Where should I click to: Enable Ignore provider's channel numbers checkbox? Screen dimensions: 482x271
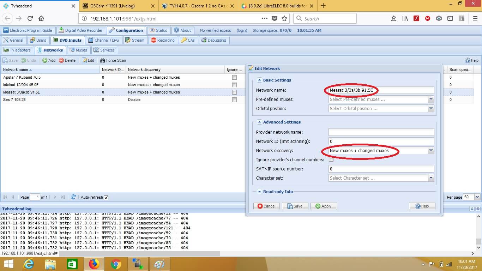[x=331, y=160]
